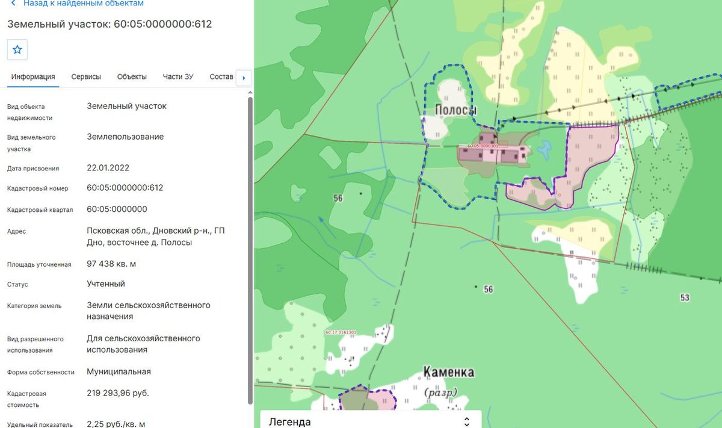722x428 pixels.
Task: Click the status value Учтенный
Action: [106, 284]
